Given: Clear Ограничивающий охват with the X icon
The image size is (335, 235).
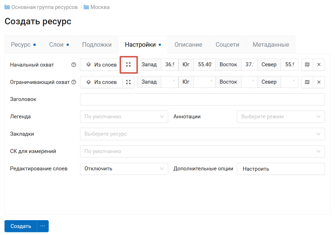Looking at the screenshot, I should coord(319,82).
